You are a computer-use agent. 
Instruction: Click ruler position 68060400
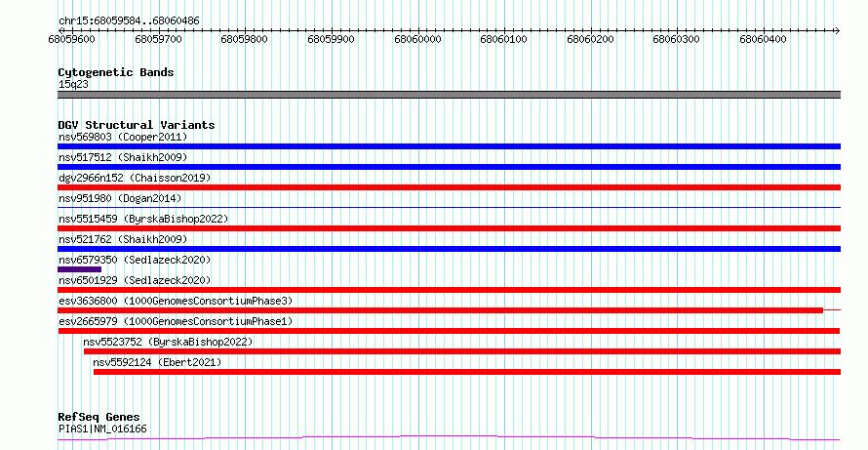tap(764, 39)
